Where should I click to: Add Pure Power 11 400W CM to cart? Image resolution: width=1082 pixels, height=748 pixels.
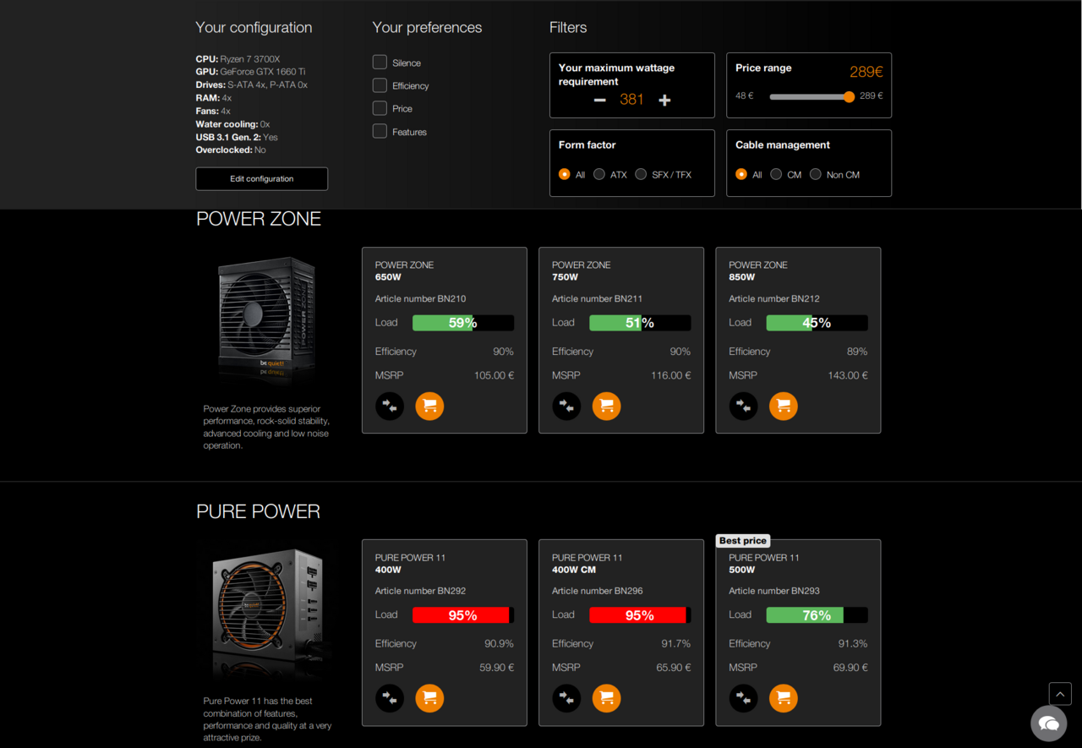[606, 698]
